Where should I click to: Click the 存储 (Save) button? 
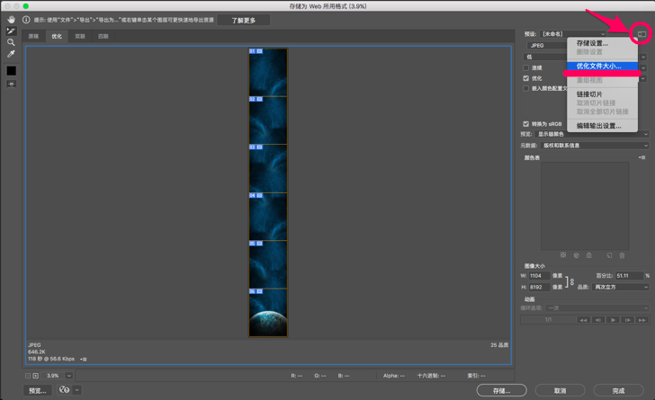click(x=501, y=390)
